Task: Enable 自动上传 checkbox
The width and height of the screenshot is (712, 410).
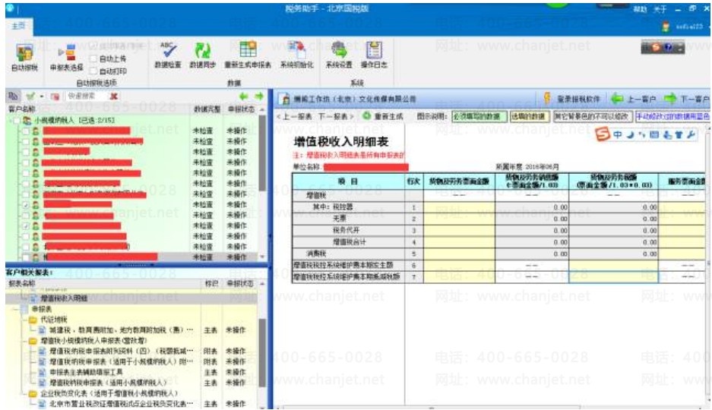Action: click(x=93, y=58)
